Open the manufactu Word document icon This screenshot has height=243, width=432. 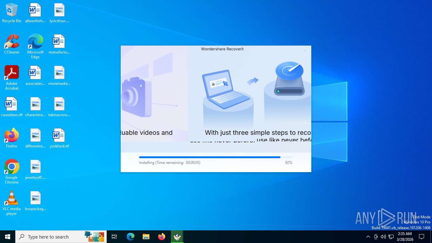[59, 44]
